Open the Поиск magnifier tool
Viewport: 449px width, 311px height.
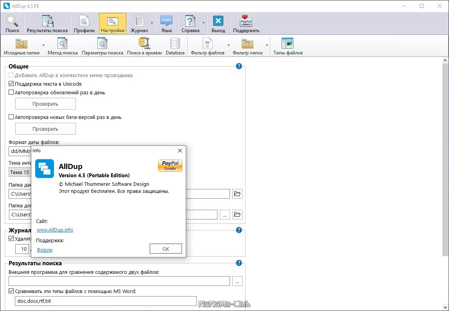tap(12, 23)
